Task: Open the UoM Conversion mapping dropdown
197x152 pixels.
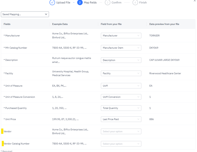Action: (x=121, y=97)
